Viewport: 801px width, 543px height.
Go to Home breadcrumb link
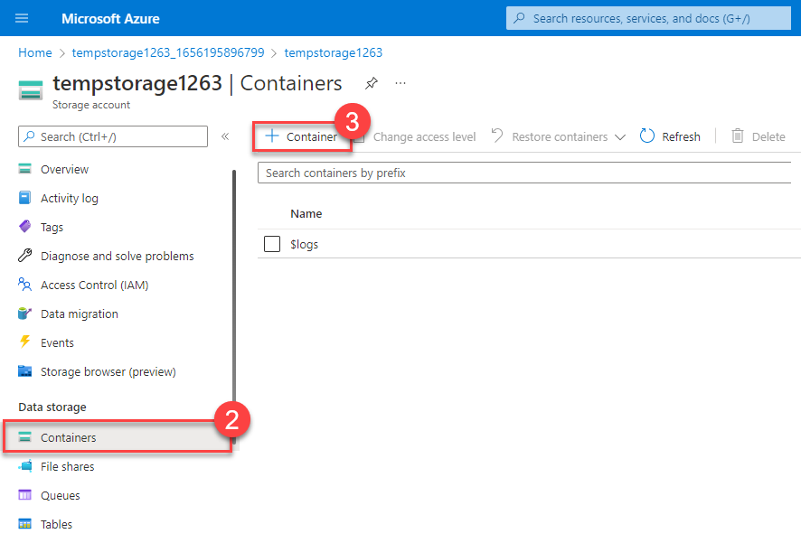click(x=34, y=52)
